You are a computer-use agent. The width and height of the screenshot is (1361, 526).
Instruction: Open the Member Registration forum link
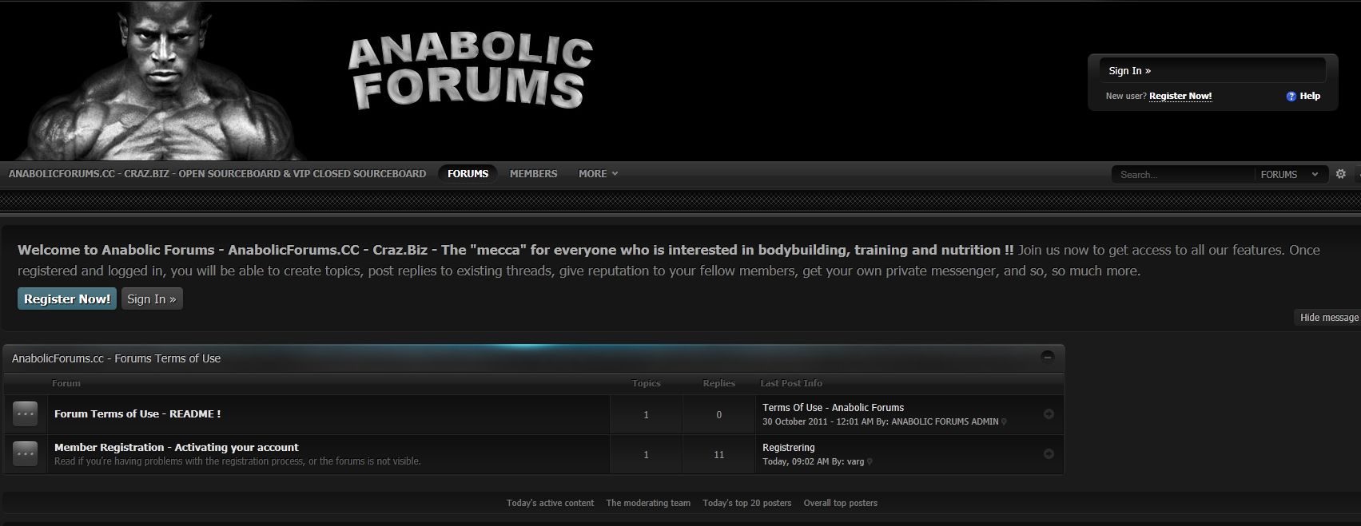click(x=176, y=447)
